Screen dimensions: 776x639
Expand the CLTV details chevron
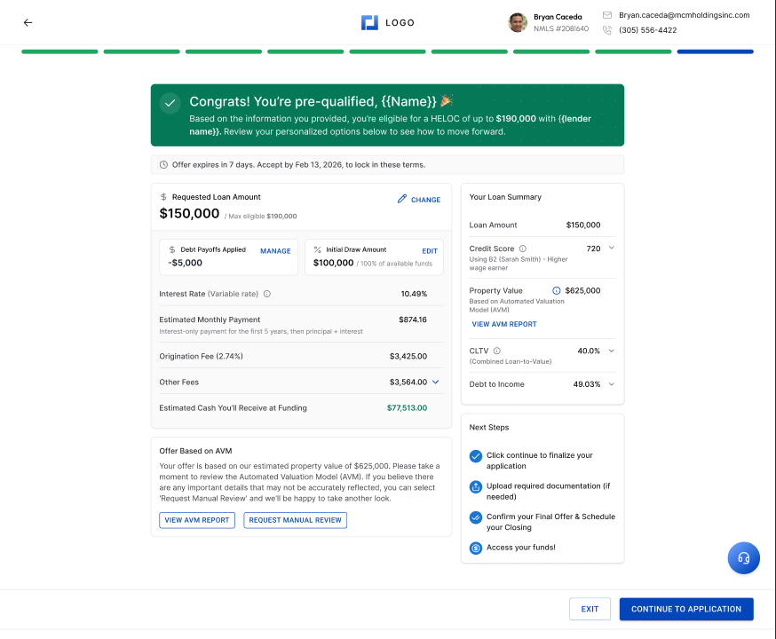[x=611, y=351]
